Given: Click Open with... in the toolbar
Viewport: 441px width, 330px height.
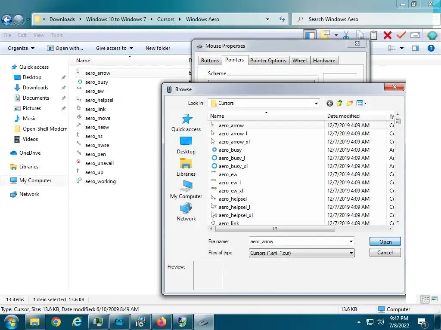Looking at the screenshot, I should coord(65,48).
